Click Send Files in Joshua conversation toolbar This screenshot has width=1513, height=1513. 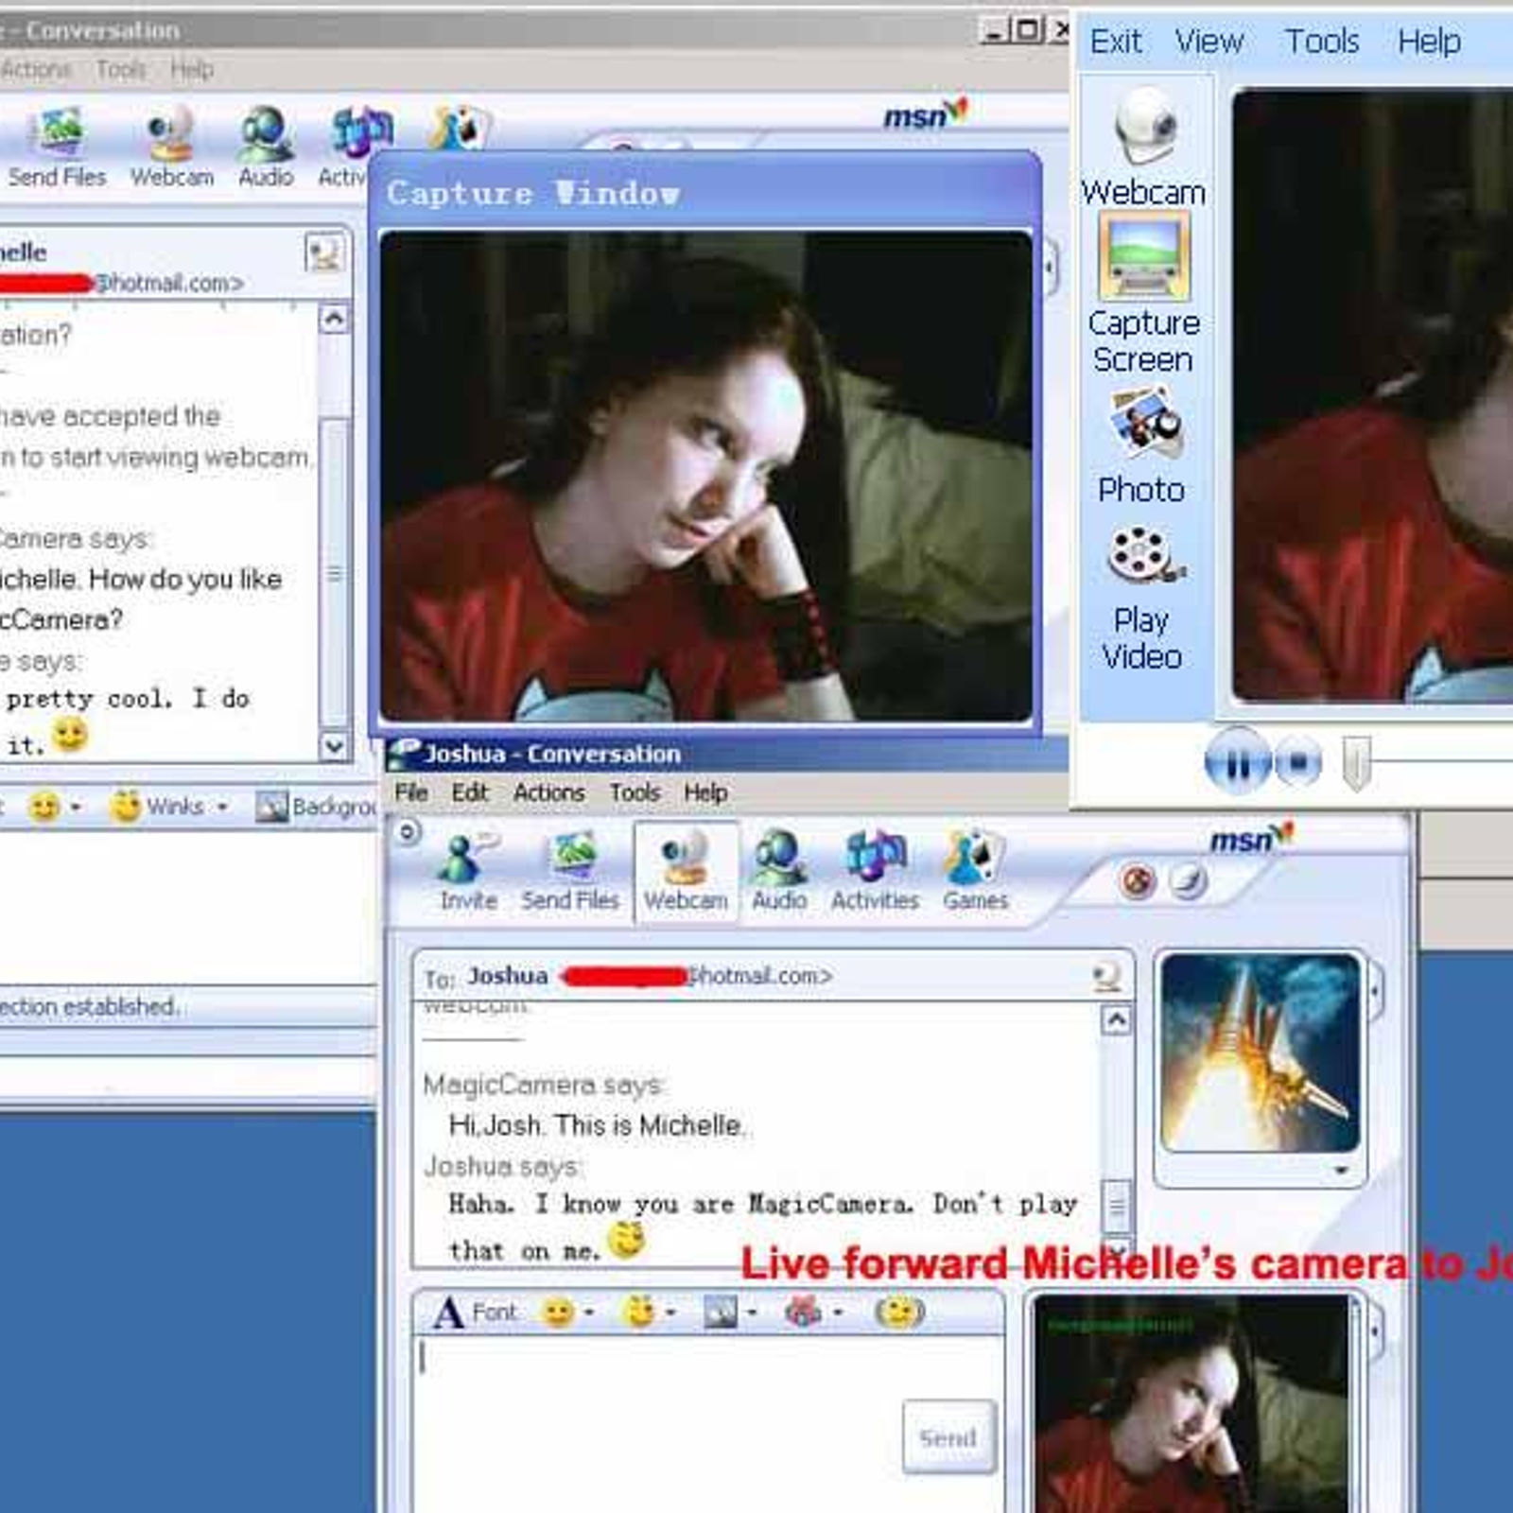tap(570, 871)
